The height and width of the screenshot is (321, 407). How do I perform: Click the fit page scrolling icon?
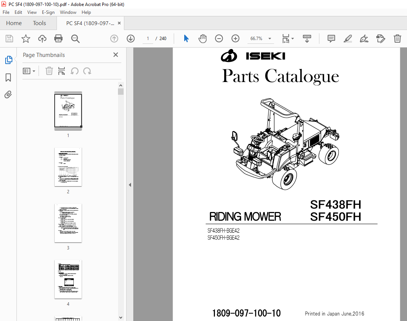[x=286, y=39]
